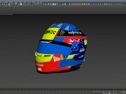Toggle Percent Snap
Screen dimensions: 126x94
click(x=28, y=4)
